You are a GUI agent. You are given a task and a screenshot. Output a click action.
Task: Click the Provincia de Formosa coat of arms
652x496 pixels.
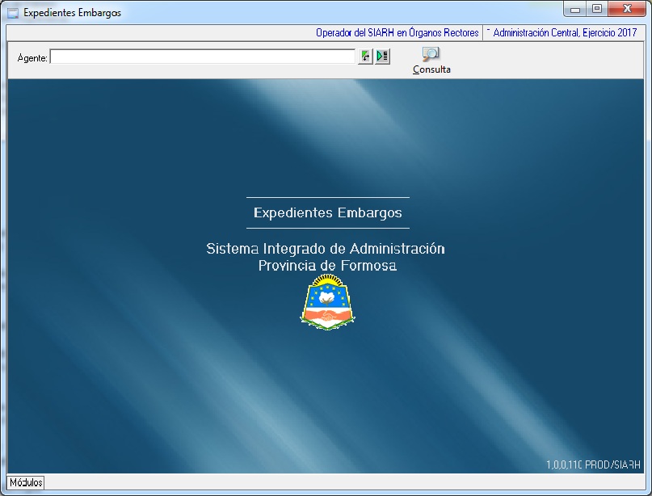pos(327,302)
